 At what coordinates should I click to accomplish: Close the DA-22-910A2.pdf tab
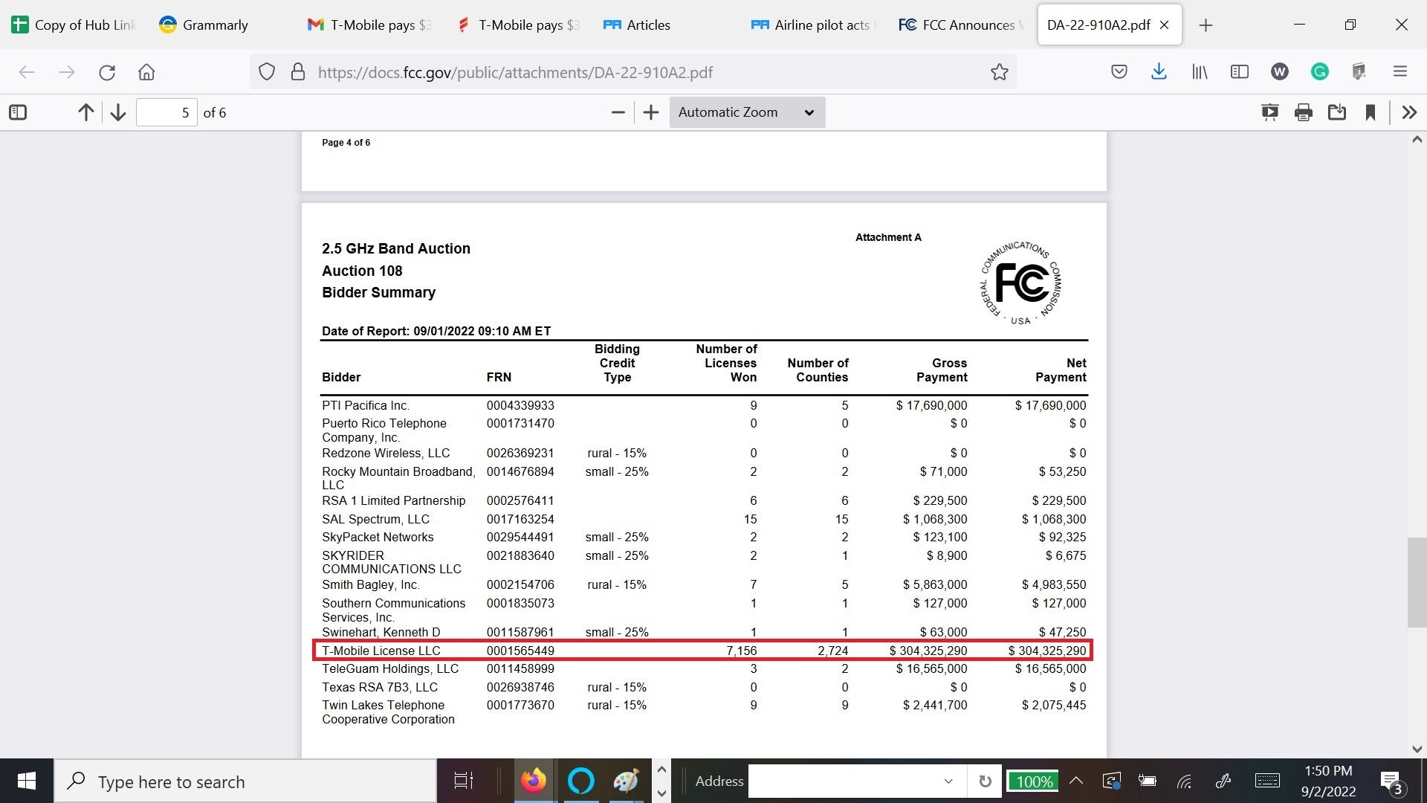[x=1165, y=25]
